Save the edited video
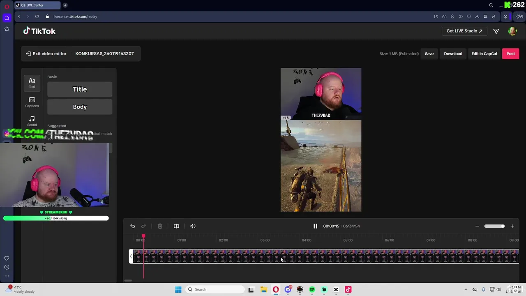This screenshot has height=296, width=526. click(429, 53)
